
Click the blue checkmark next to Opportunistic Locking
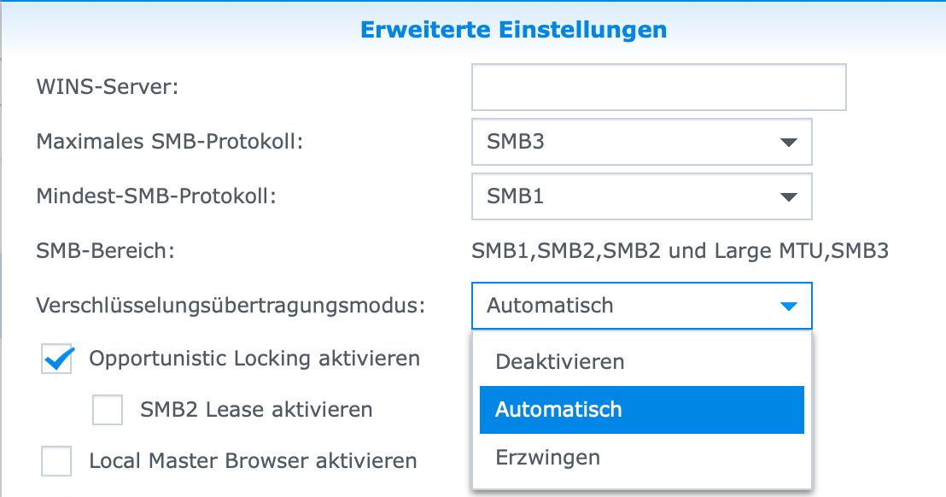click(x=57, y=359)
